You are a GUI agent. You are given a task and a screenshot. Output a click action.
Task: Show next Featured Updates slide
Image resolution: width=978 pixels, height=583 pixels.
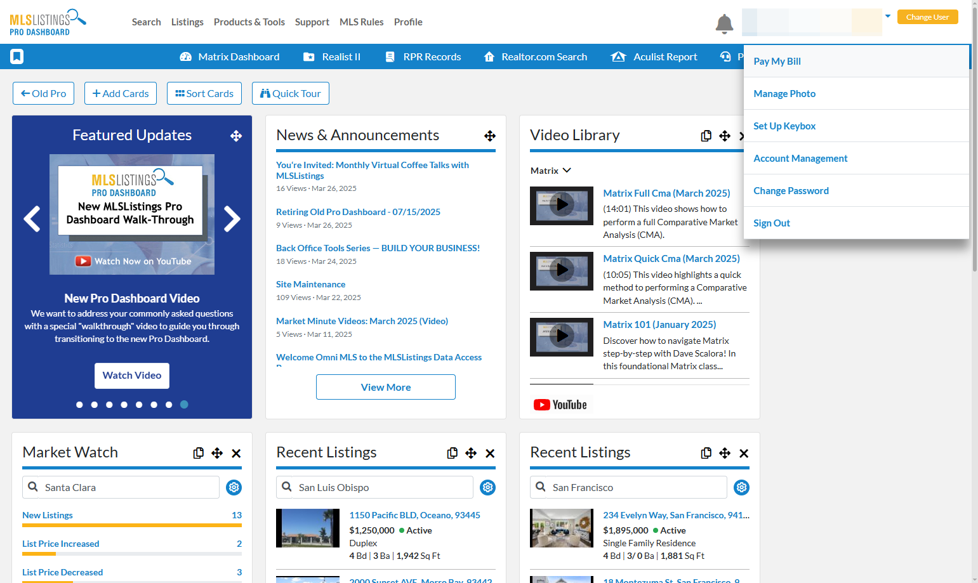coord(232,219)
